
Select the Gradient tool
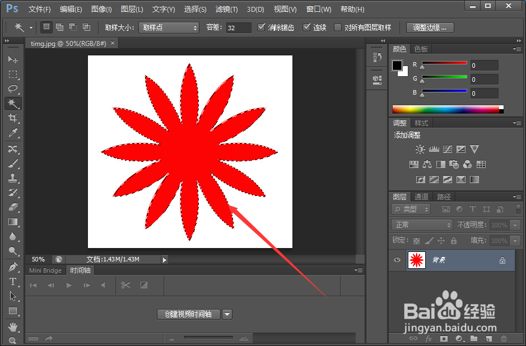point(13,222)
